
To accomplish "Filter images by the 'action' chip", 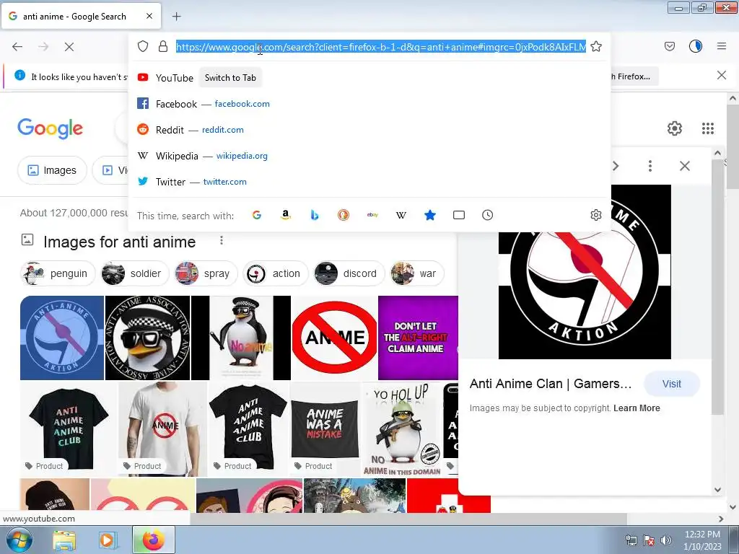I will 275,273.
